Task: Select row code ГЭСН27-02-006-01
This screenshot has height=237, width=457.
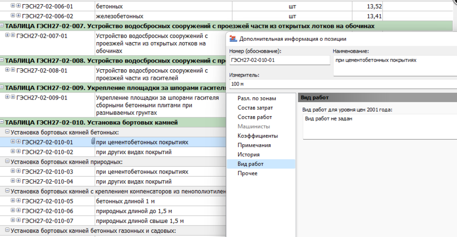Action: (48, 6)
